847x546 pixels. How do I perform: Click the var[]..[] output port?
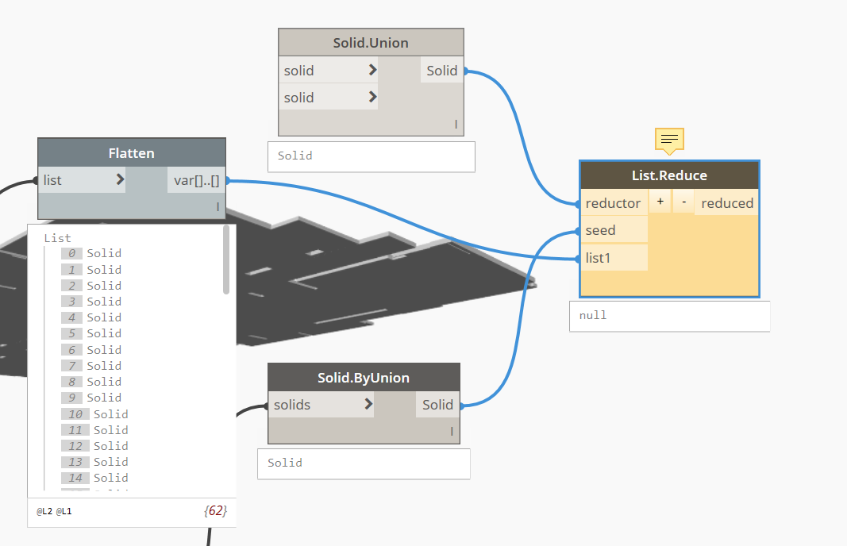197,180
